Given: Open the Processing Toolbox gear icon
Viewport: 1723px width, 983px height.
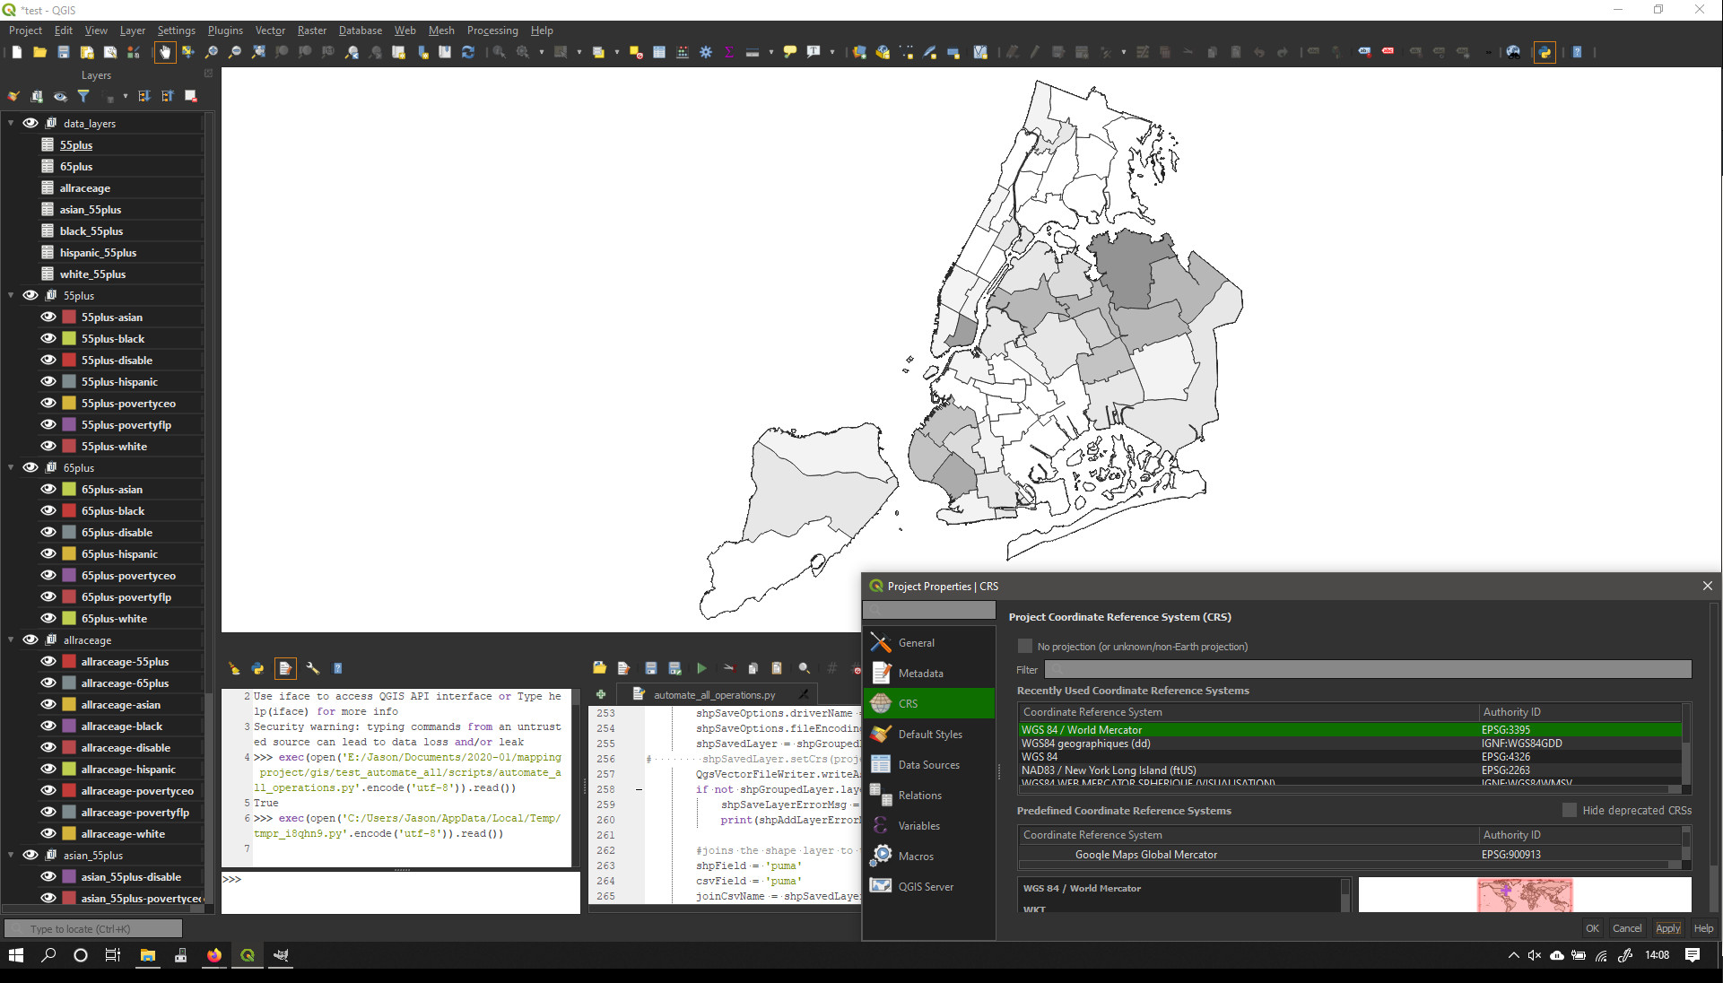Looking at the screenshot, I should 706,52.
